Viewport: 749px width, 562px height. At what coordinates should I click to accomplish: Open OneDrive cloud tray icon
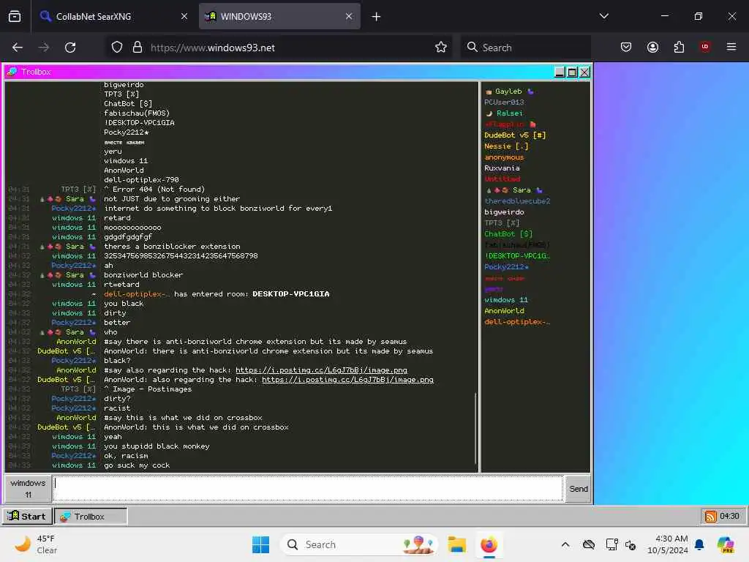tap(589, 544)
